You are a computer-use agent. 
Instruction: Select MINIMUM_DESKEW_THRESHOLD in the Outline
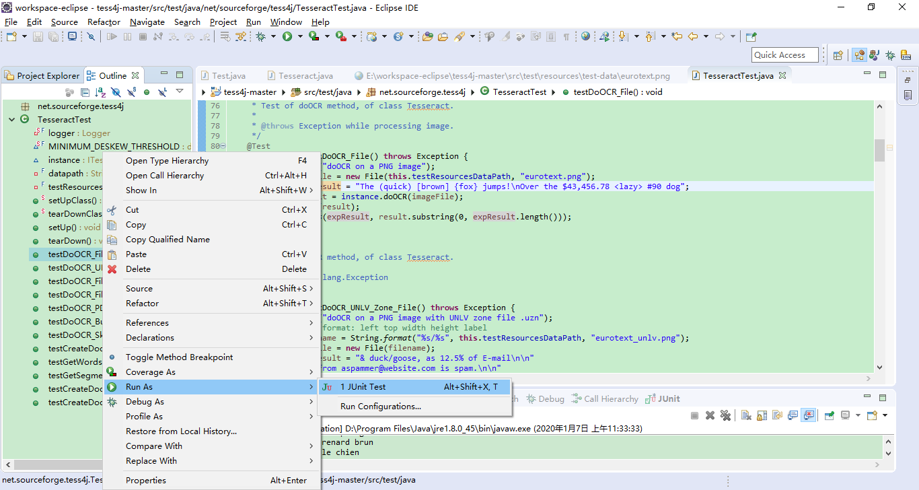114,146
